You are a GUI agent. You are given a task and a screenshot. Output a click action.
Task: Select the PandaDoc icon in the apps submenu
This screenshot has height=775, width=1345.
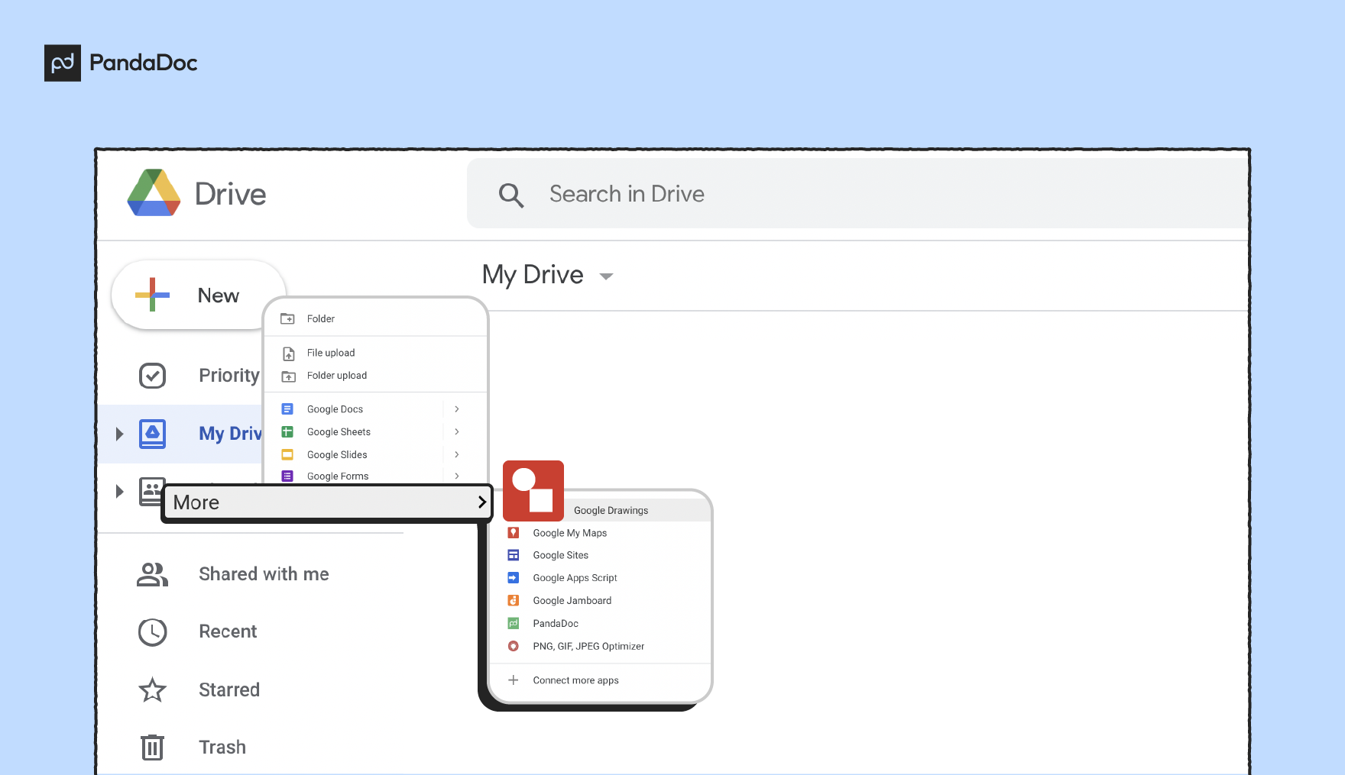click(514, 623)
